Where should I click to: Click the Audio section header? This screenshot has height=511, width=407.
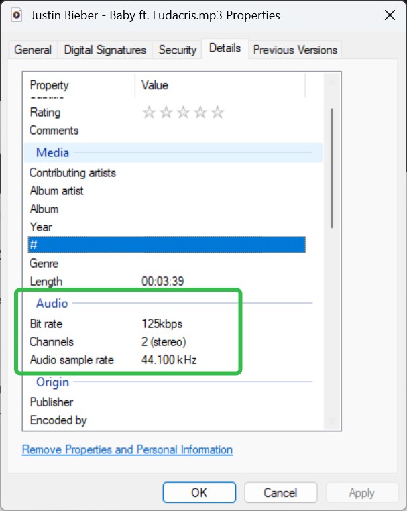click(173, 303)
